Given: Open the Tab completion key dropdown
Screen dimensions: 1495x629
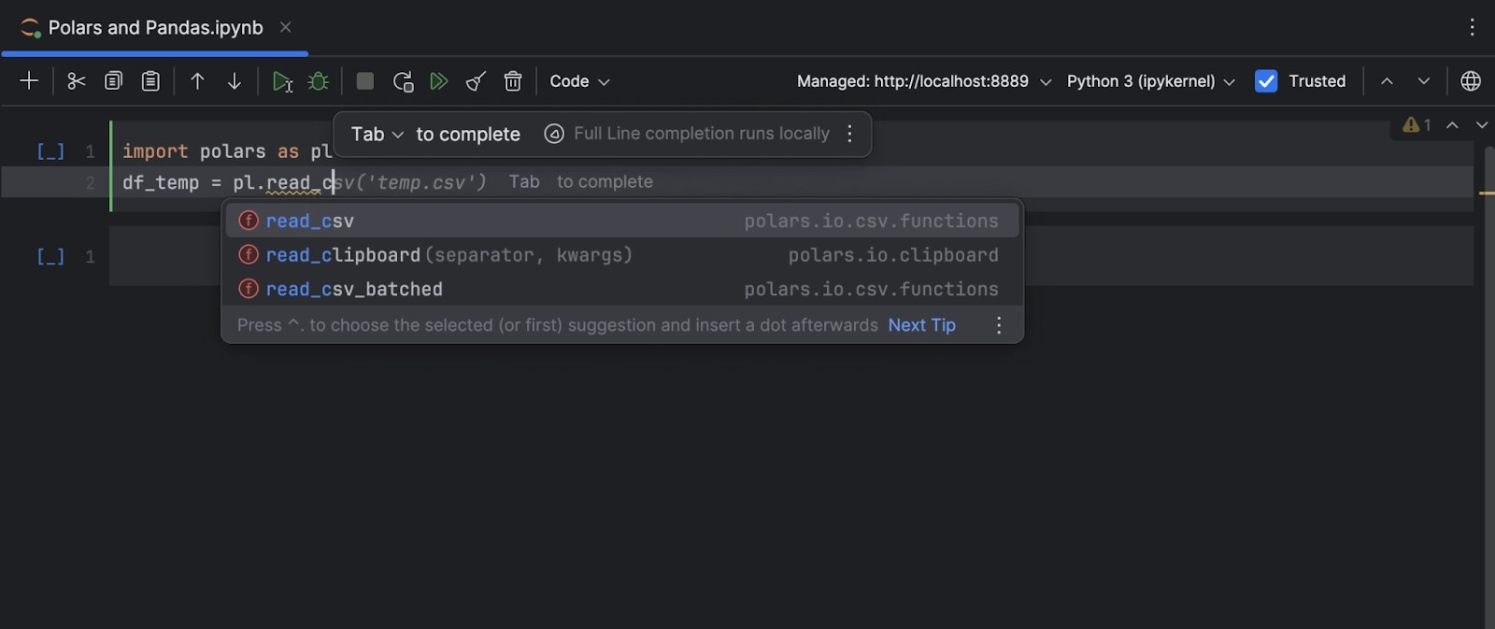Looking at the screenshot, I should 377,135.
